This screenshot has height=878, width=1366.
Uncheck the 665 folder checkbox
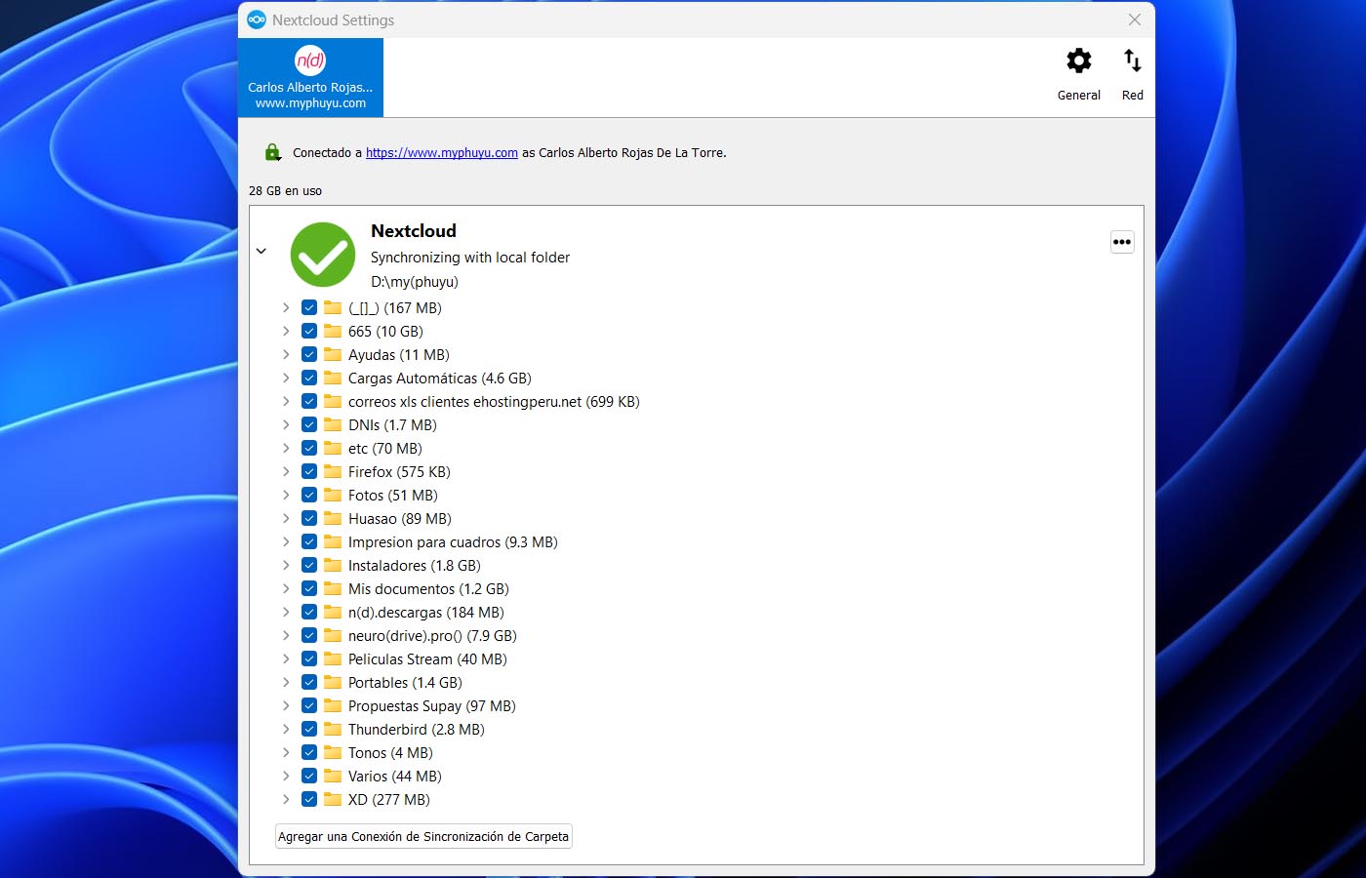pyautogui.click(x=309, y=331)
